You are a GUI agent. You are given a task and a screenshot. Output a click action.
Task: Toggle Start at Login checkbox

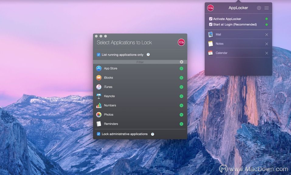tap(211, 24)
